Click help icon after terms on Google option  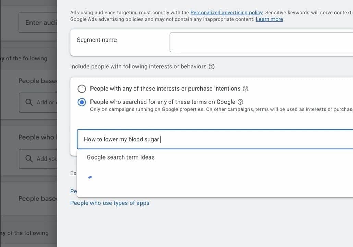coord(240,102)
